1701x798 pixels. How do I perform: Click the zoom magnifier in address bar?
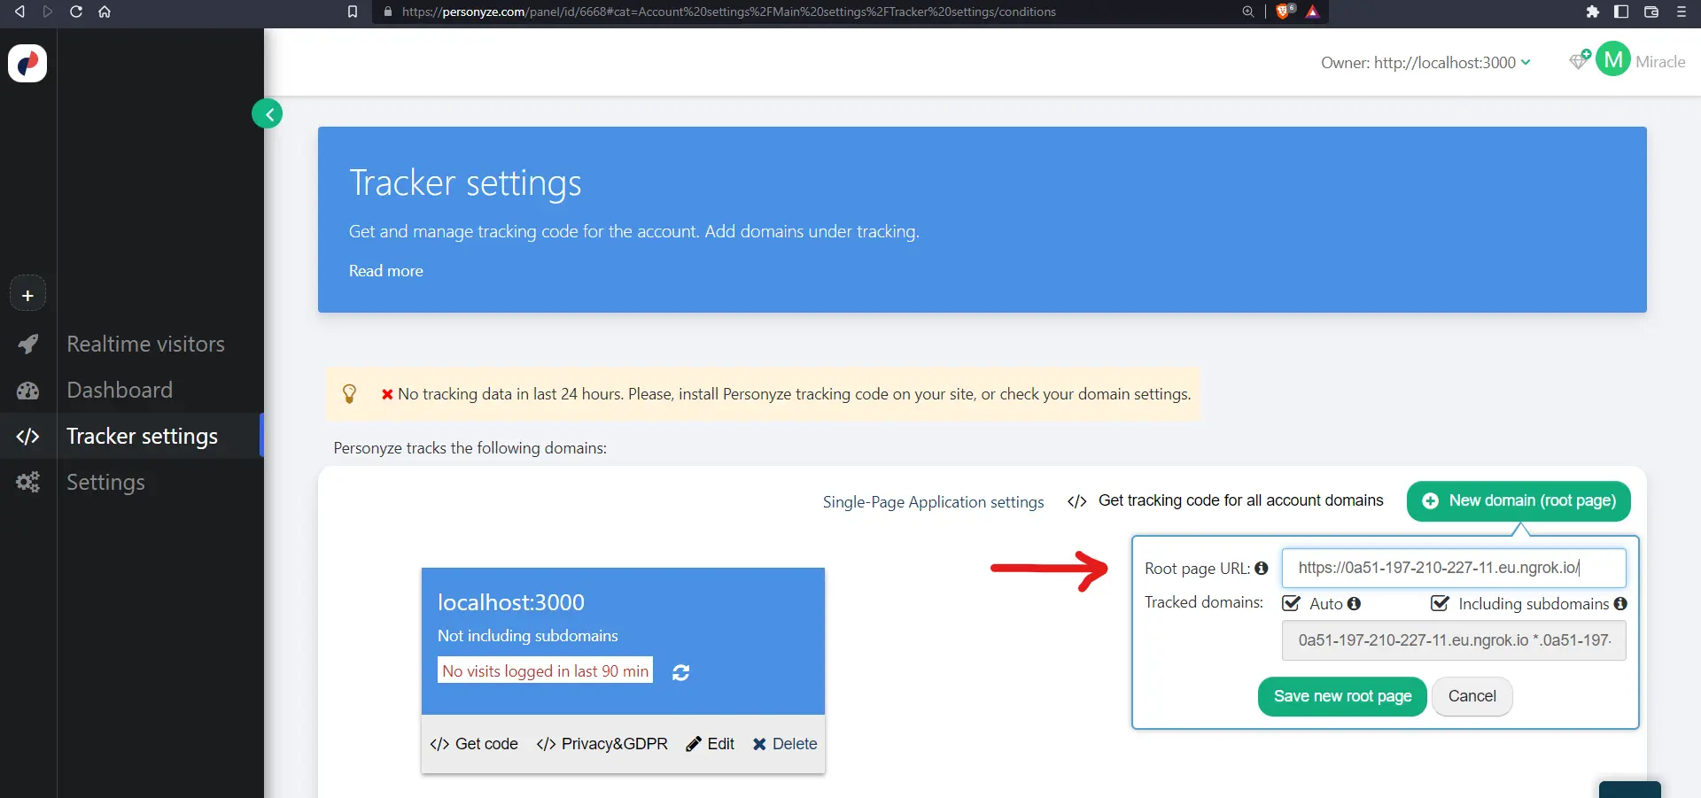pos(1248,12)
